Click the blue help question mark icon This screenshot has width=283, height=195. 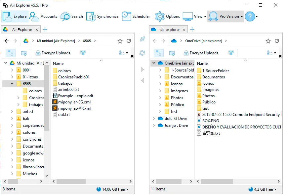[250, 16]
